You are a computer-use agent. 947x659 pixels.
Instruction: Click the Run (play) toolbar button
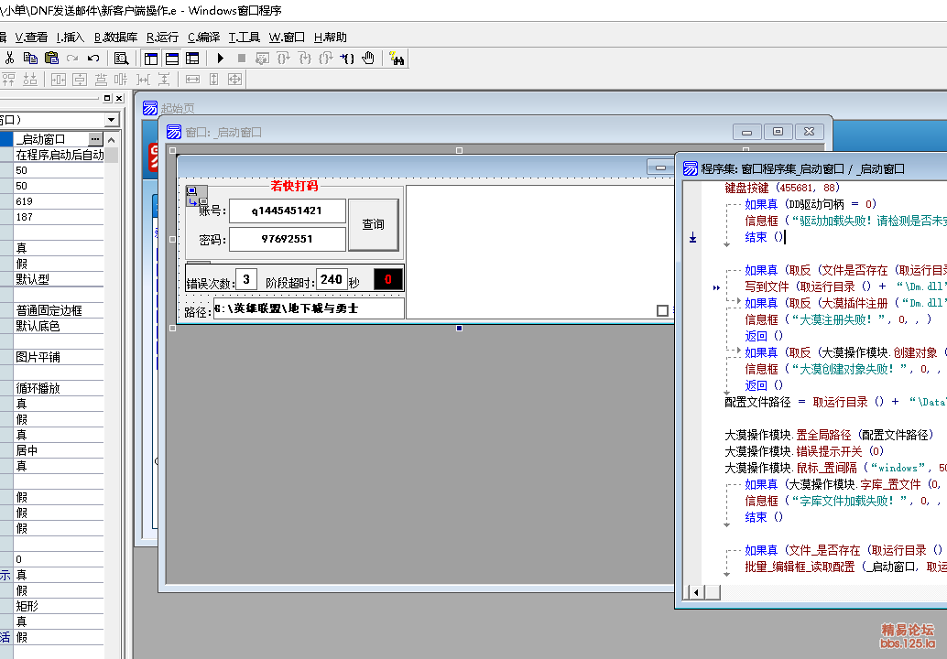click(x=221, y=58)
